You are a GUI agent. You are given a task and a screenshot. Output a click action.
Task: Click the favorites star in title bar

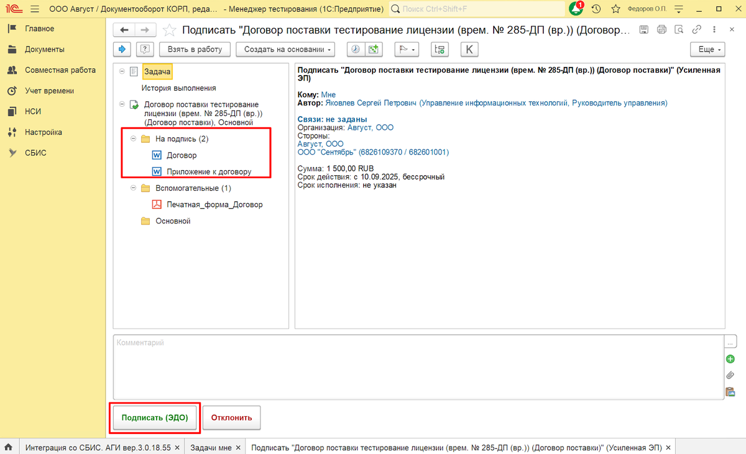tap(615, 9)
